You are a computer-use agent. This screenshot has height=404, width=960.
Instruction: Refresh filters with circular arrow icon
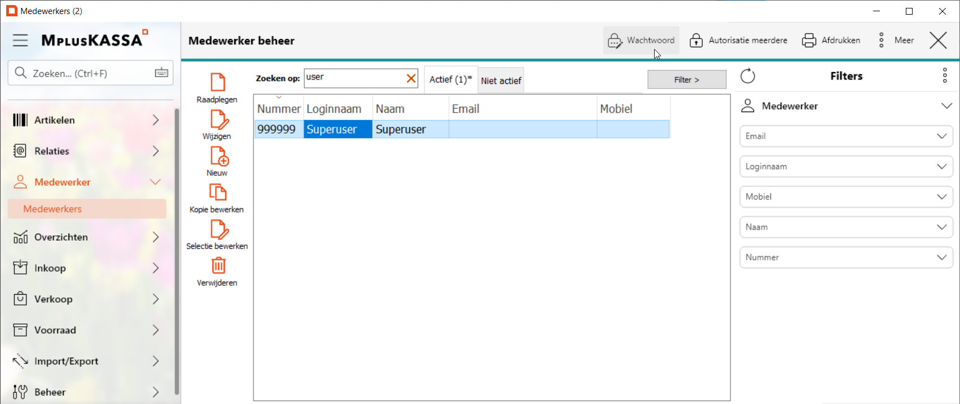(748, 76)
